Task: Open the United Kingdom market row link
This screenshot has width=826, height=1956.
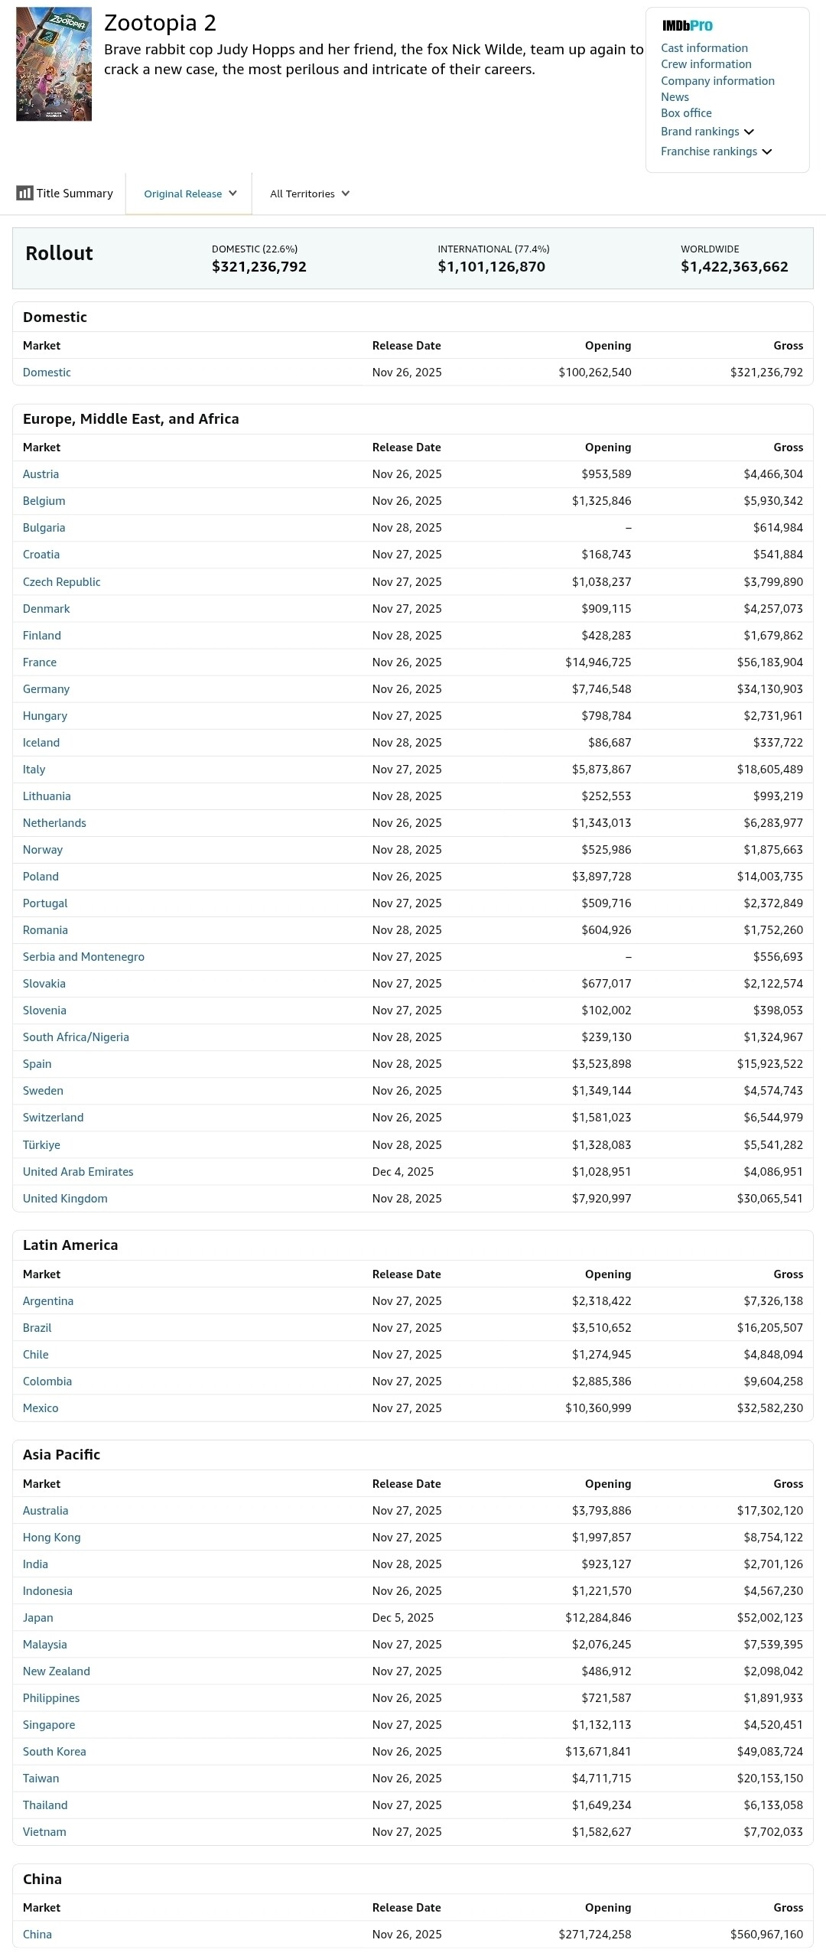Action: pyautogui.click(x=65, y=1199)
